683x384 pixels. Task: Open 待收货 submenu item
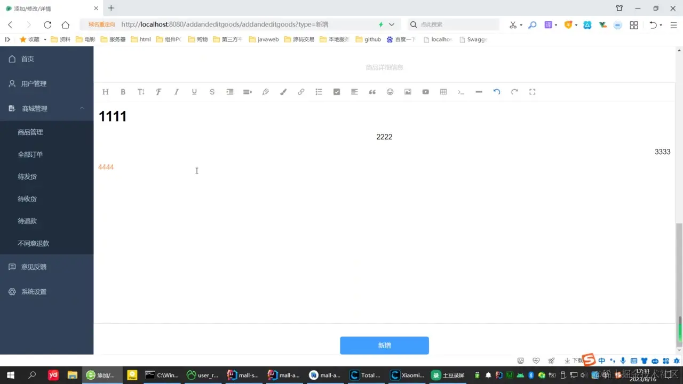coord(46,199)
